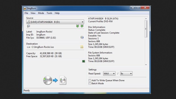Image resolution: width=176 pixels, height=99 pixels.
Task: Open the File menu
Action: pyautogui.click(x=26, y=13)
